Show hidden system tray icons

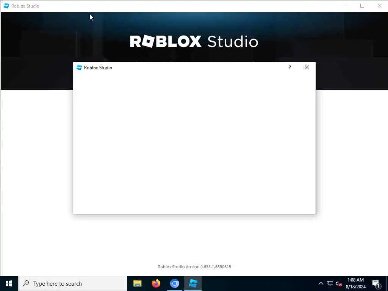[321, 283]
